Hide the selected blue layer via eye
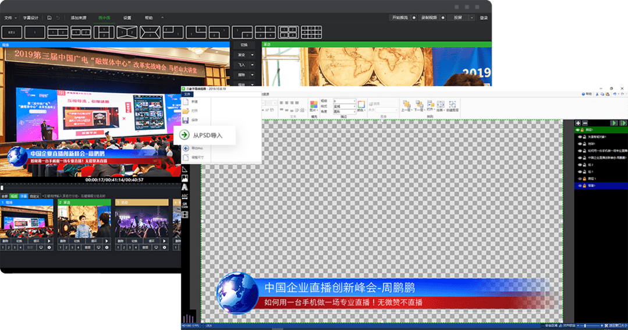Image resolution: width=628 pixels, height=330 pixels. coord(579,186)
